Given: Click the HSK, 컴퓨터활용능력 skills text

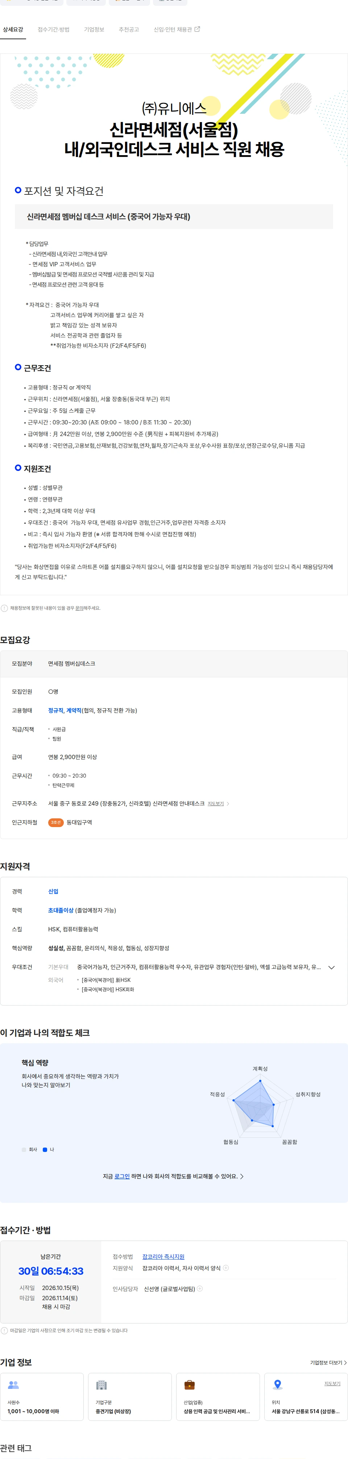Looking at the screenshot, I should 73,929.
